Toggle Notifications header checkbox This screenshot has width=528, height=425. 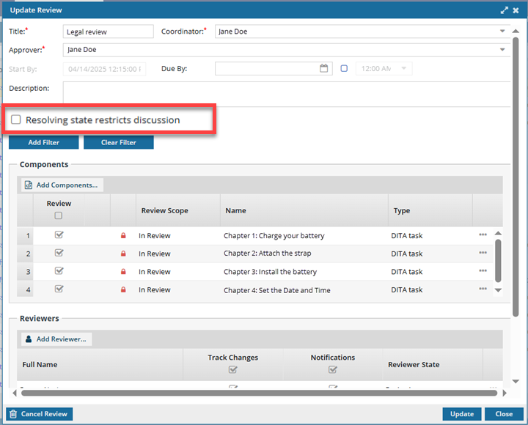pos(332,369)
